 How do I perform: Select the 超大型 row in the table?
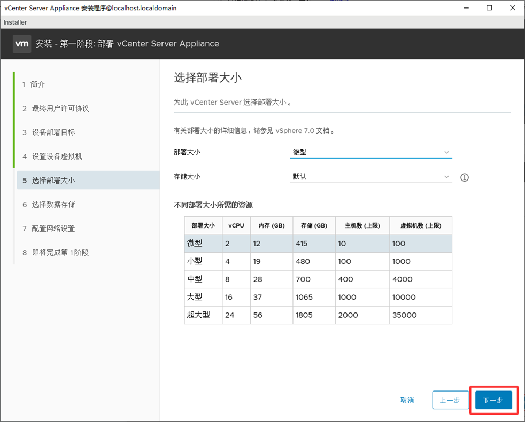318,315
